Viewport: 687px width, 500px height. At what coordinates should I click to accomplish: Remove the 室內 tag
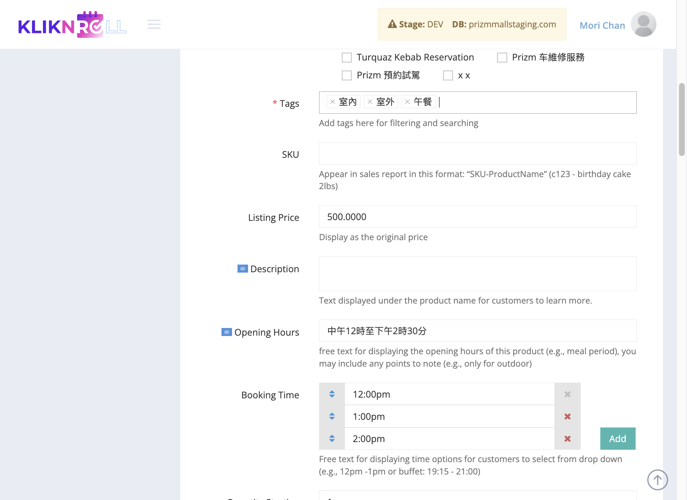coord(332,102)
